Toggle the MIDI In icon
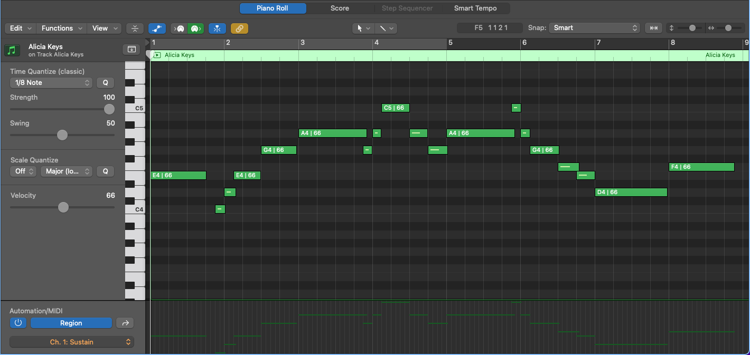Image resolution: width=750 pixels, height=355 pixels. (180, 28)
